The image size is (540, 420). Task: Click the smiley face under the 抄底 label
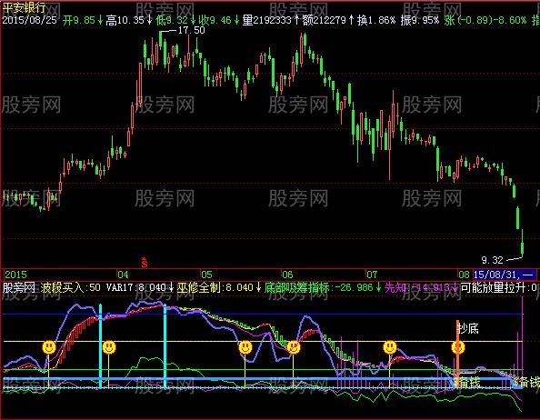[x=458, y=347]
